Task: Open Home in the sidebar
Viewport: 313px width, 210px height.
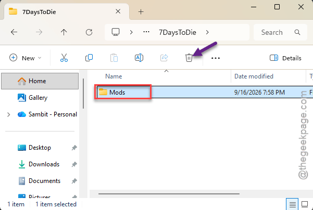Action: coord(40,81)
